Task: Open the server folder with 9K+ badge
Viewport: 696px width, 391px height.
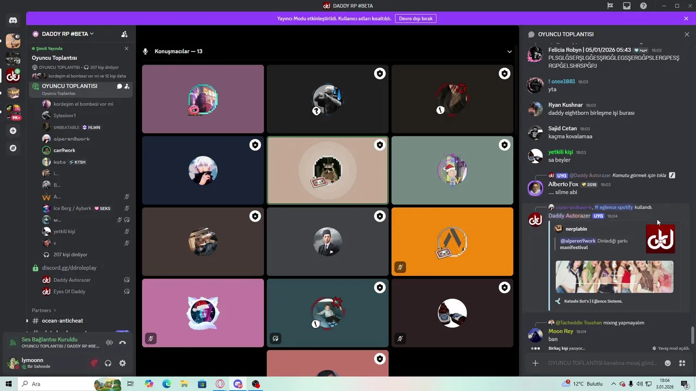Action: pyautogui.click(x=13, y=111)
